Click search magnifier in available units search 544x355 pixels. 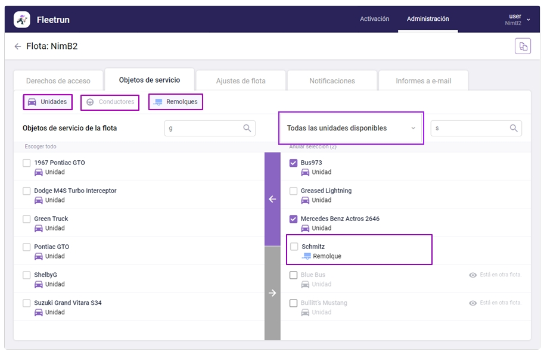click(514, 128)
